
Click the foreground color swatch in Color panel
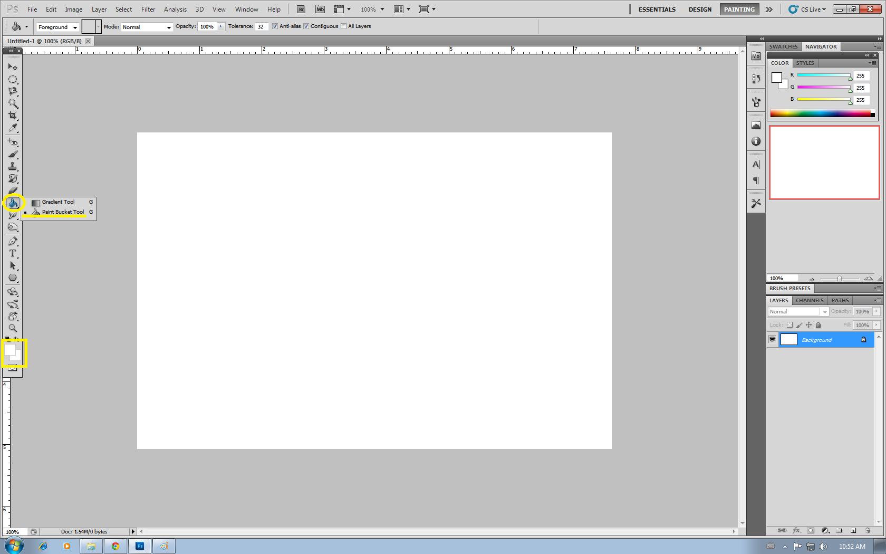776,78
